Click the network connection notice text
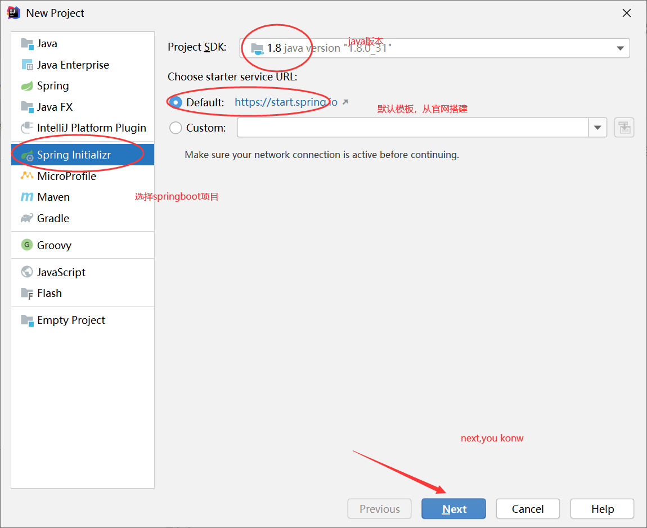The width and height of the screenshot is (647, 528). click(322, 155)
